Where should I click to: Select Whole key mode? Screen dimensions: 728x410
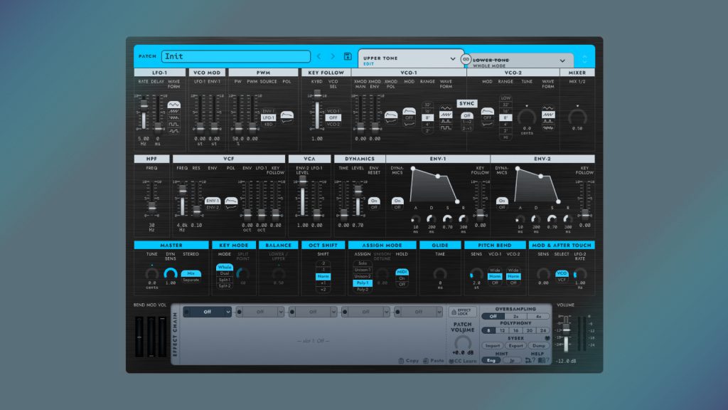[x=225, y=268]
